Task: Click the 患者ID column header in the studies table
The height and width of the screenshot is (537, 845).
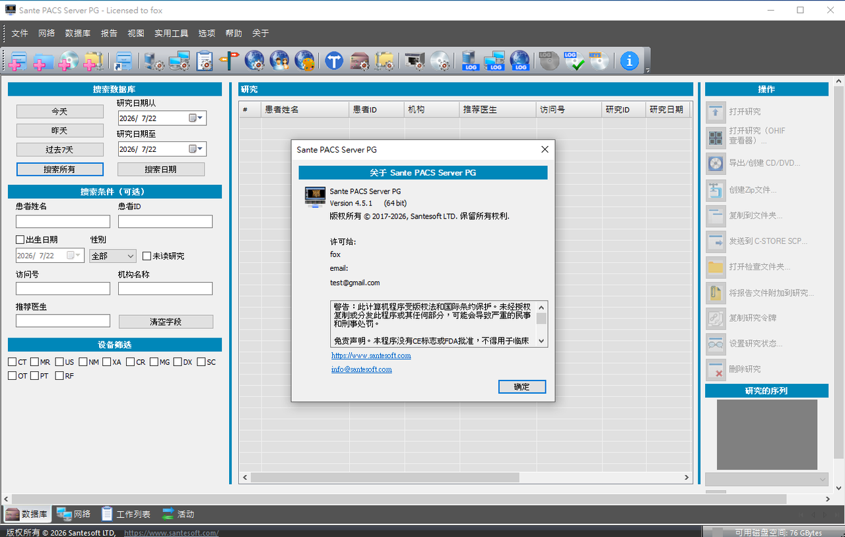Action: click(x=376, y=110)
